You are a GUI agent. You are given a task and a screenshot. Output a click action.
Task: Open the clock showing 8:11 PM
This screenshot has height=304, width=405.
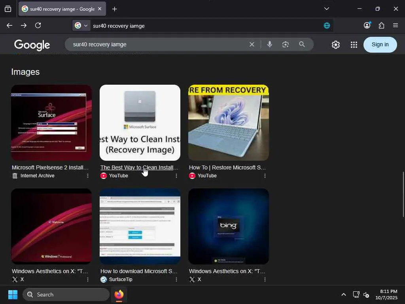click(x=386, y=294)
